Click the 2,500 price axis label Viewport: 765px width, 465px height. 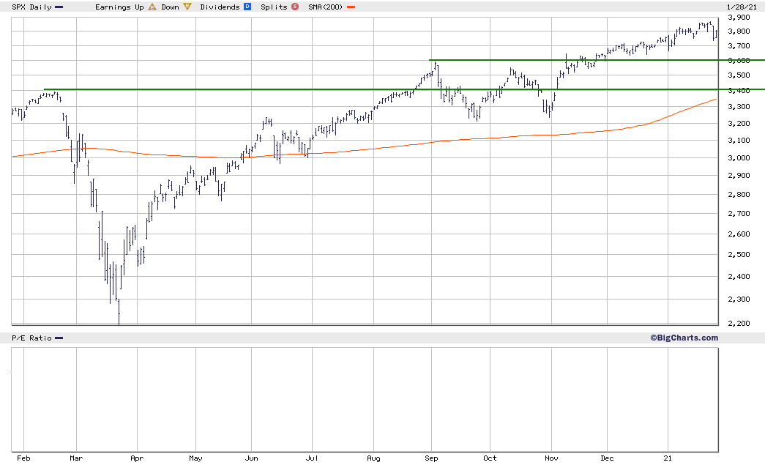pyautogui.click(x=739, y=255)
